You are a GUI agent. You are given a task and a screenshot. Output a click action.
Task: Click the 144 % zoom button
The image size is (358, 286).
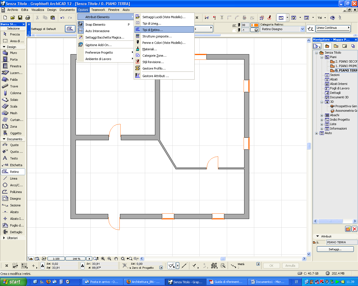click(x=76, y=259)
